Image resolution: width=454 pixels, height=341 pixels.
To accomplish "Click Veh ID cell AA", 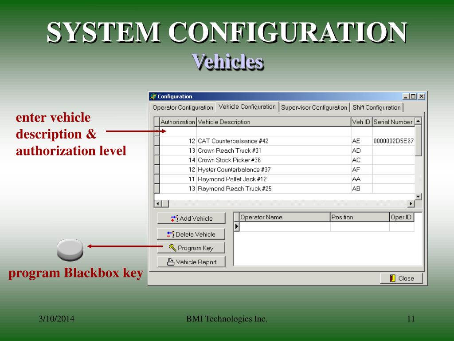I will click(x=362, y=179).
